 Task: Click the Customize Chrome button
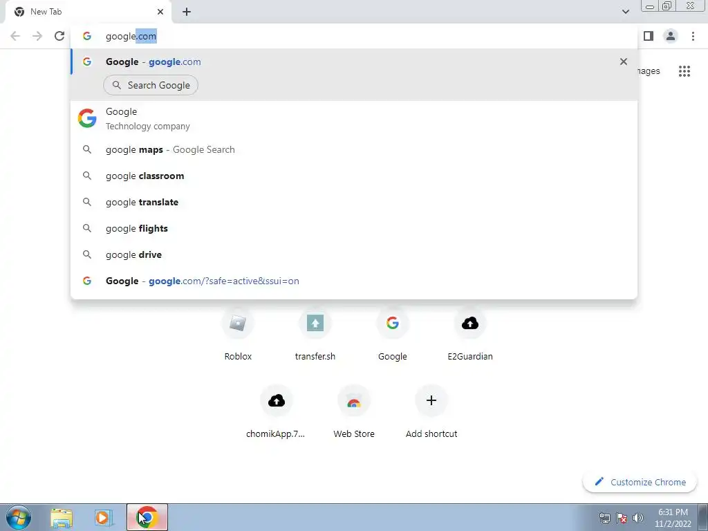(x=640, y=482)
